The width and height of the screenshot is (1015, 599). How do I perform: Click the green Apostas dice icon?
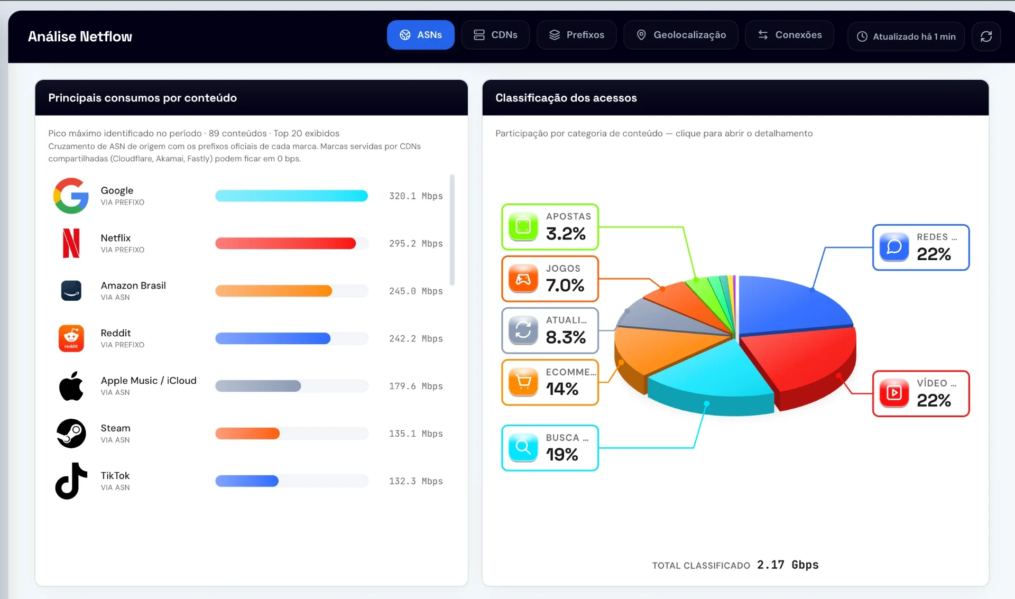pos(523,227)
